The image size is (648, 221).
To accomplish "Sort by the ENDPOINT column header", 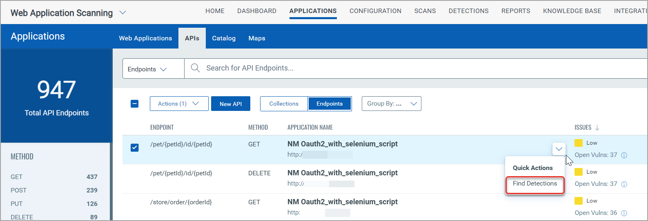I will click(x=162, y=128).
